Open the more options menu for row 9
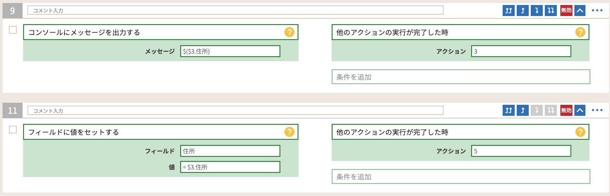Viewport: 610px width, 196px height. tap(597, 10)
